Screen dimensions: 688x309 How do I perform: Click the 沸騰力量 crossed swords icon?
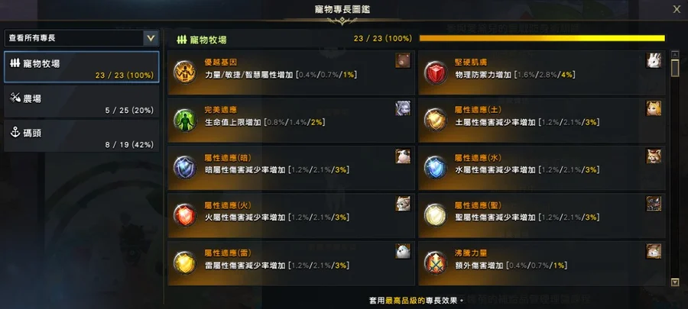pyautogui.click(x=435, y=263)
